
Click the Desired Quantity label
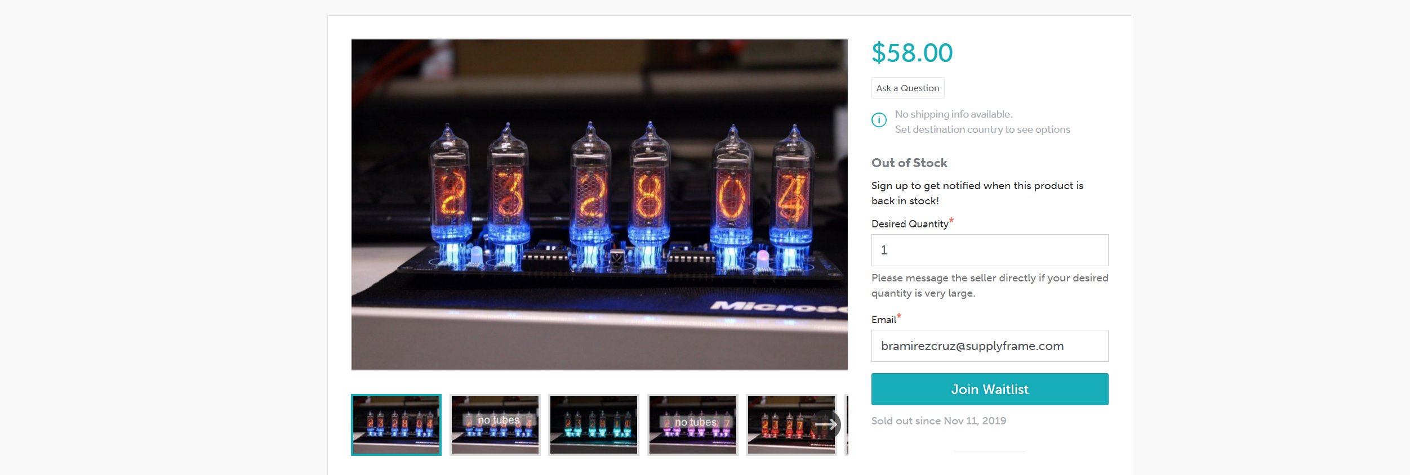(910, 224)
